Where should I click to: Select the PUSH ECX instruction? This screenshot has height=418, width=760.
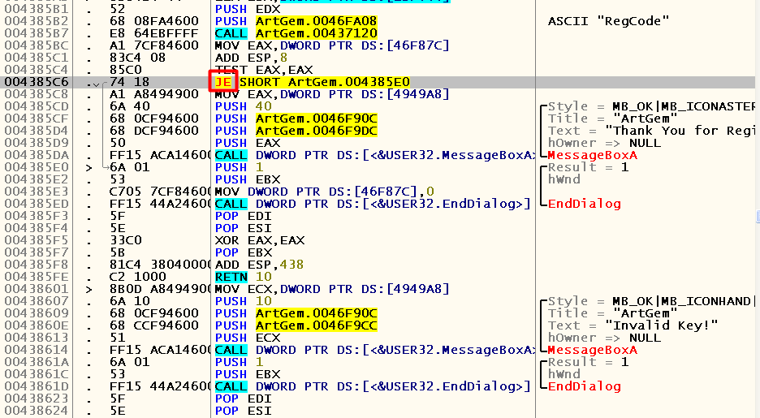click(x=248, y=338)
